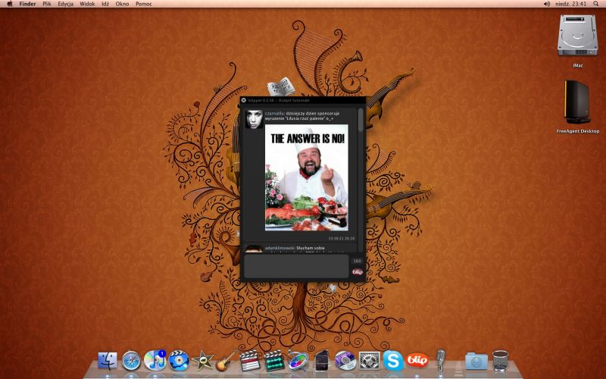This screenshot has height=379, width=606.
Task: Open the Apple menu
Action: pyautogui.click(x=10, y=4)
